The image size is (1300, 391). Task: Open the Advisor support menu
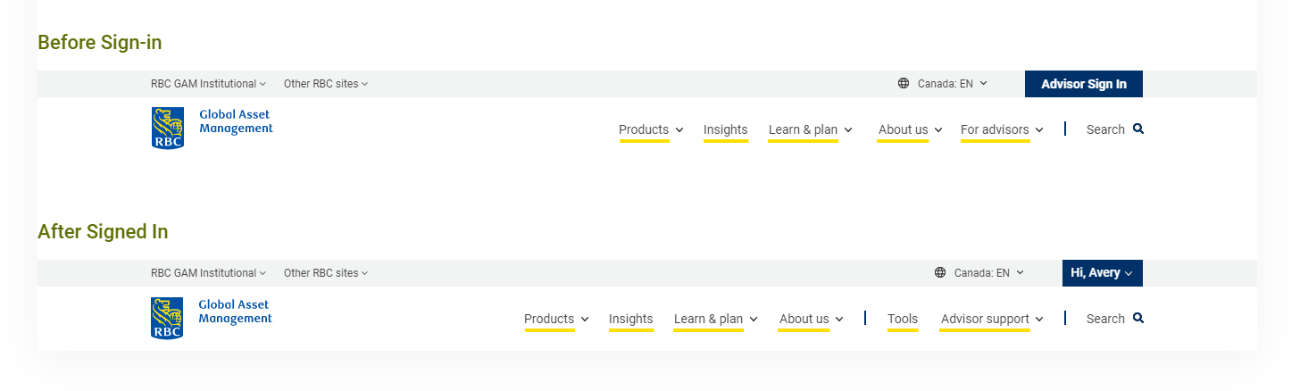coord(992,320)
